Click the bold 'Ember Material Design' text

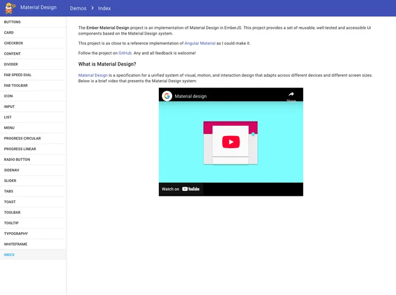108,28
